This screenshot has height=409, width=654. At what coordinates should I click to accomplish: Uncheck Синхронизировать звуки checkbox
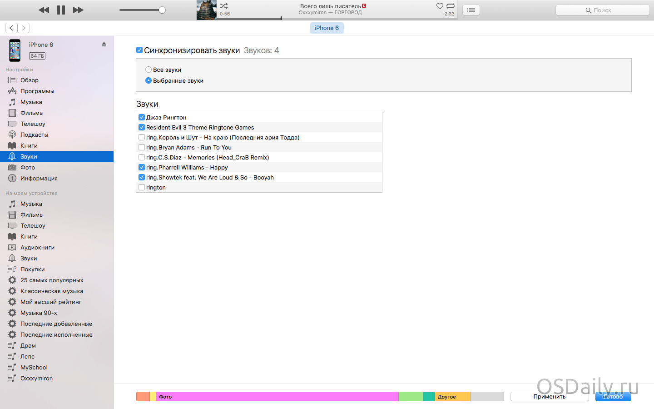point(139,50)
